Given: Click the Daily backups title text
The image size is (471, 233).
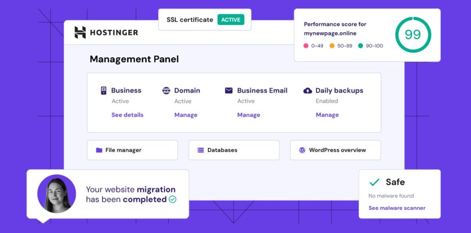Looking at the screenshot, I should 339,91.
